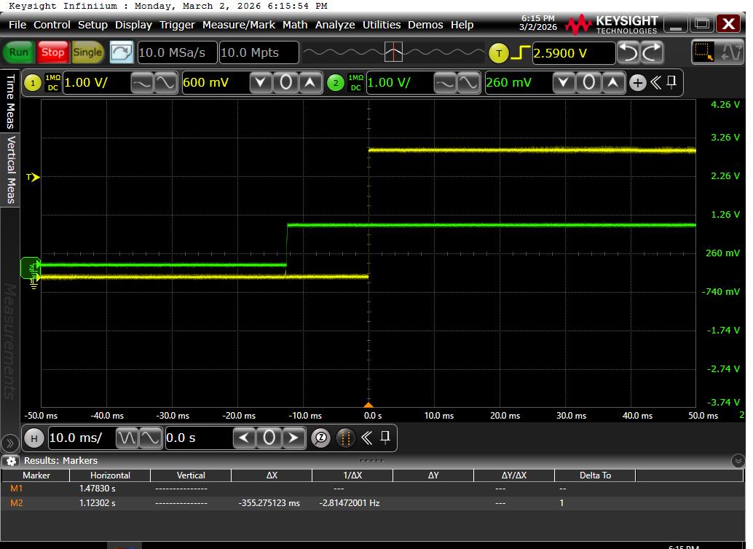Click the trigger level T marker on graticule
This screenshot has height=549, width=753.
(x=33, y=177)
